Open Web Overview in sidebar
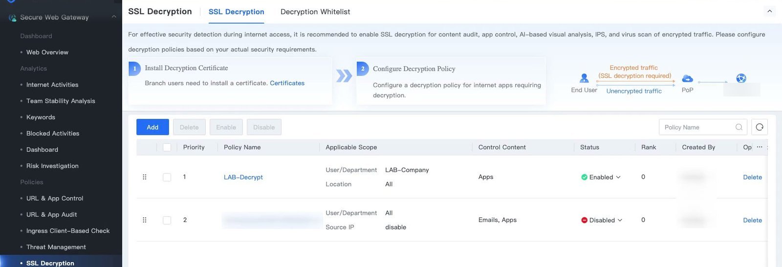The height and width of the screenshot is (267, 782). click(x=47, y=52)
